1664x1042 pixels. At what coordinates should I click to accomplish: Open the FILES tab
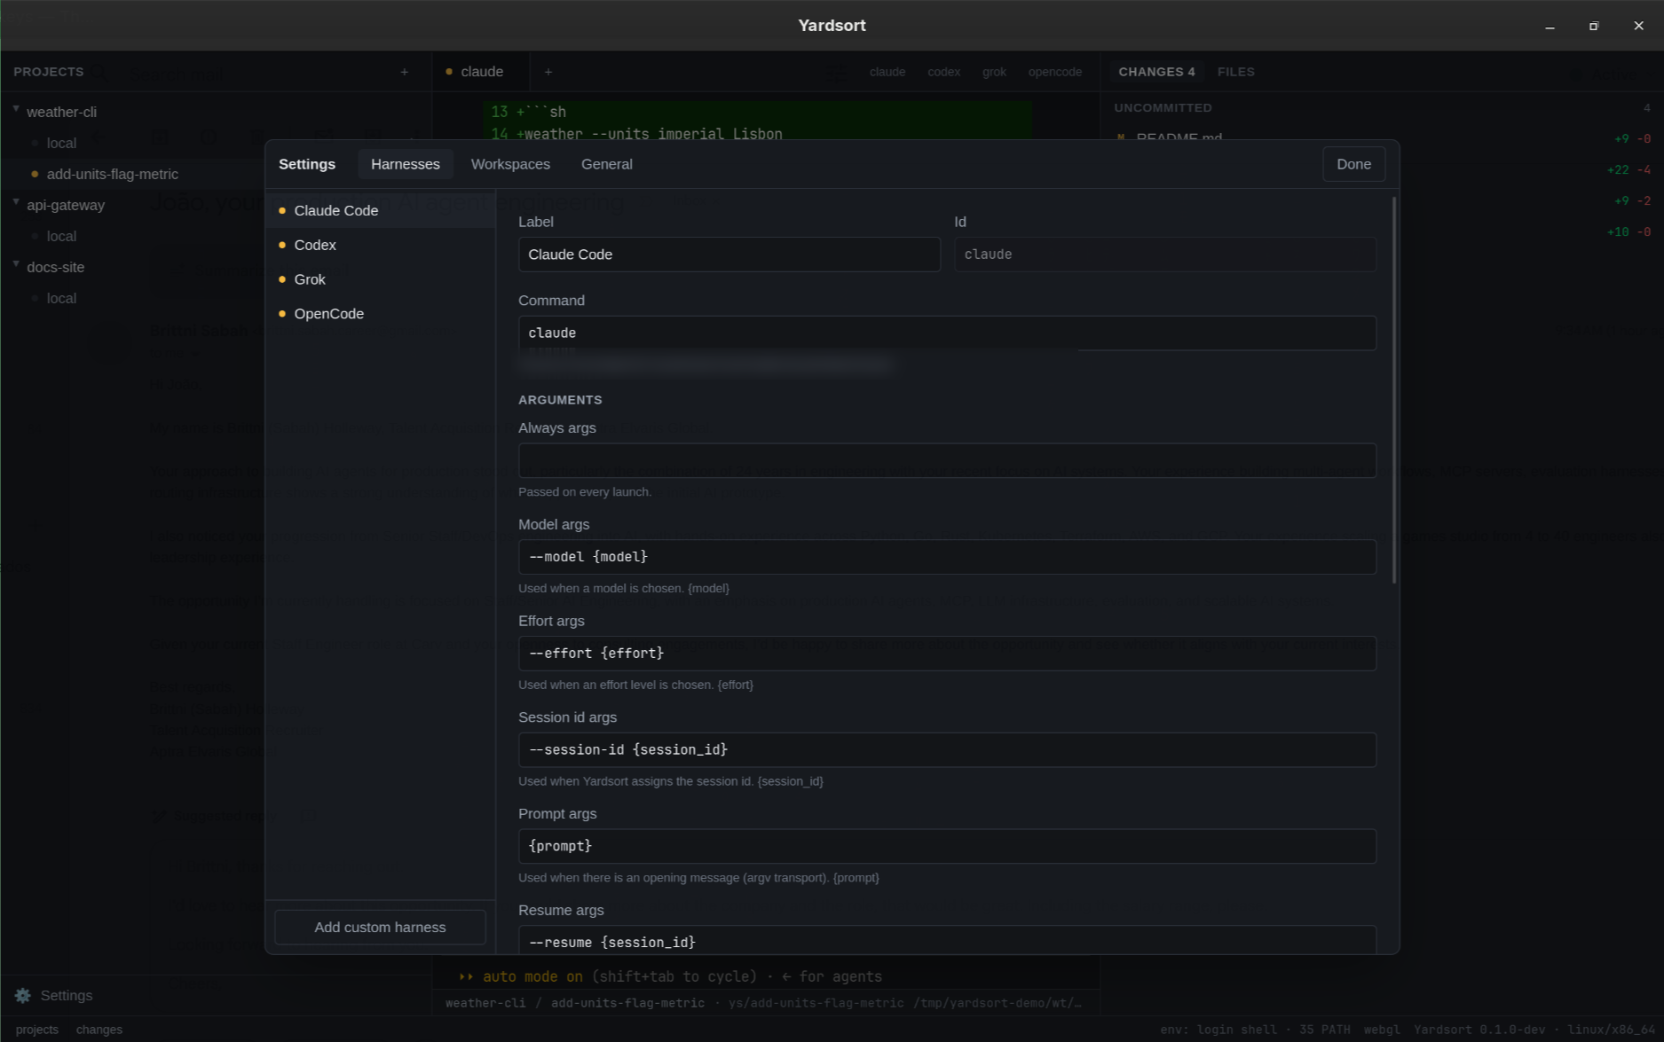[x=1235, y=72]
